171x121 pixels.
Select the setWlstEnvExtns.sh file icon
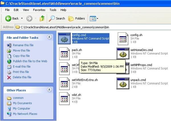[64, 83]
